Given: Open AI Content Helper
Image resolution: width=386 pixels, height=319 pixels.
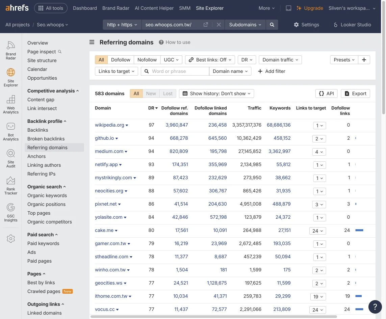Looking at the screenshot, I should [x=154, y=8].
